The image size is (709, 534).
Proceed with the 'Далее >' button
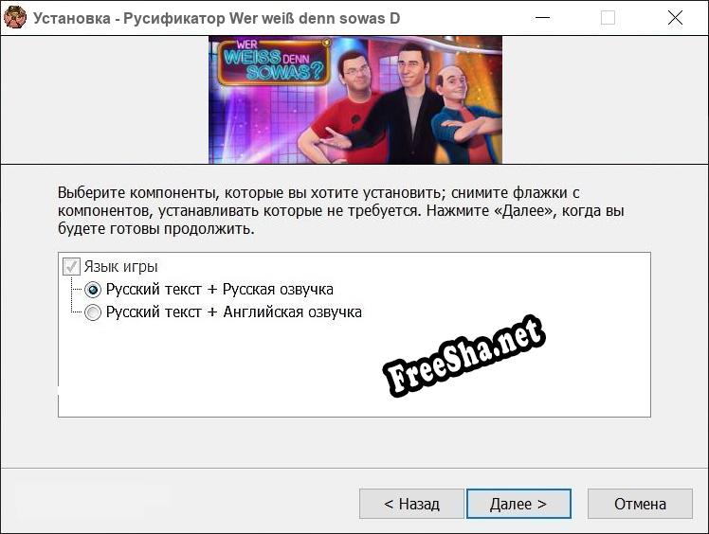518,504
